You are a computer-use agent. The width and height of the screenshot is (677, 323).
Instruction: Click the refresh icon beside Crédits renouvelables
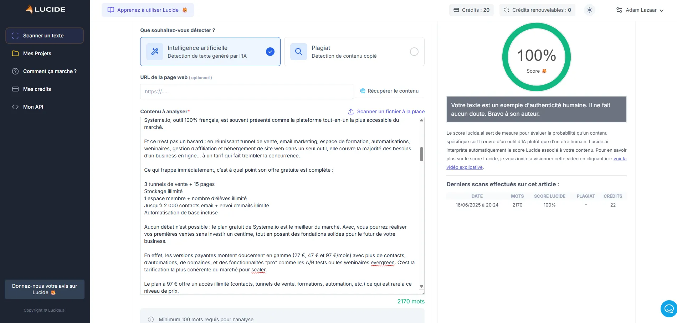506,10
